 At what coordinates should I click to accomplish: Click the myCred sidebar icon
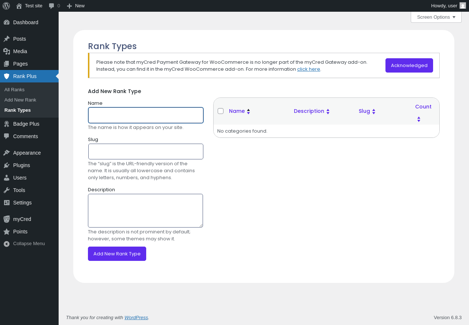click(7, 219)
